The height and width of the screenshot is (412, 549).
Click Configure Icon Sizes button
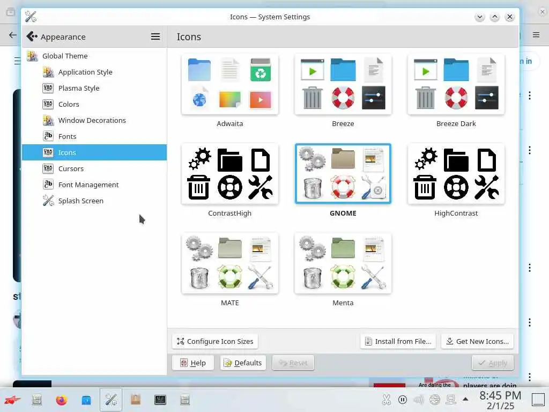pyautogui.click(x=215, y=342)
